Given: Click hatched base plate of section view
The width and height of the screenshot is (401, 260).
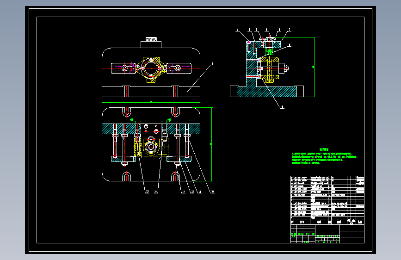Looking at the screenshot, I should pos(267,91).
